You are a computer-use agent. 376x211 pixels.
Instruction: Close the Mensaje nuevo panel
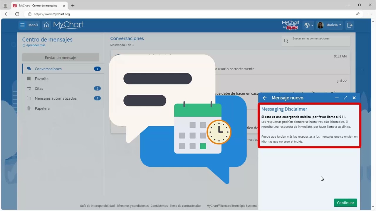coord(354,98)
